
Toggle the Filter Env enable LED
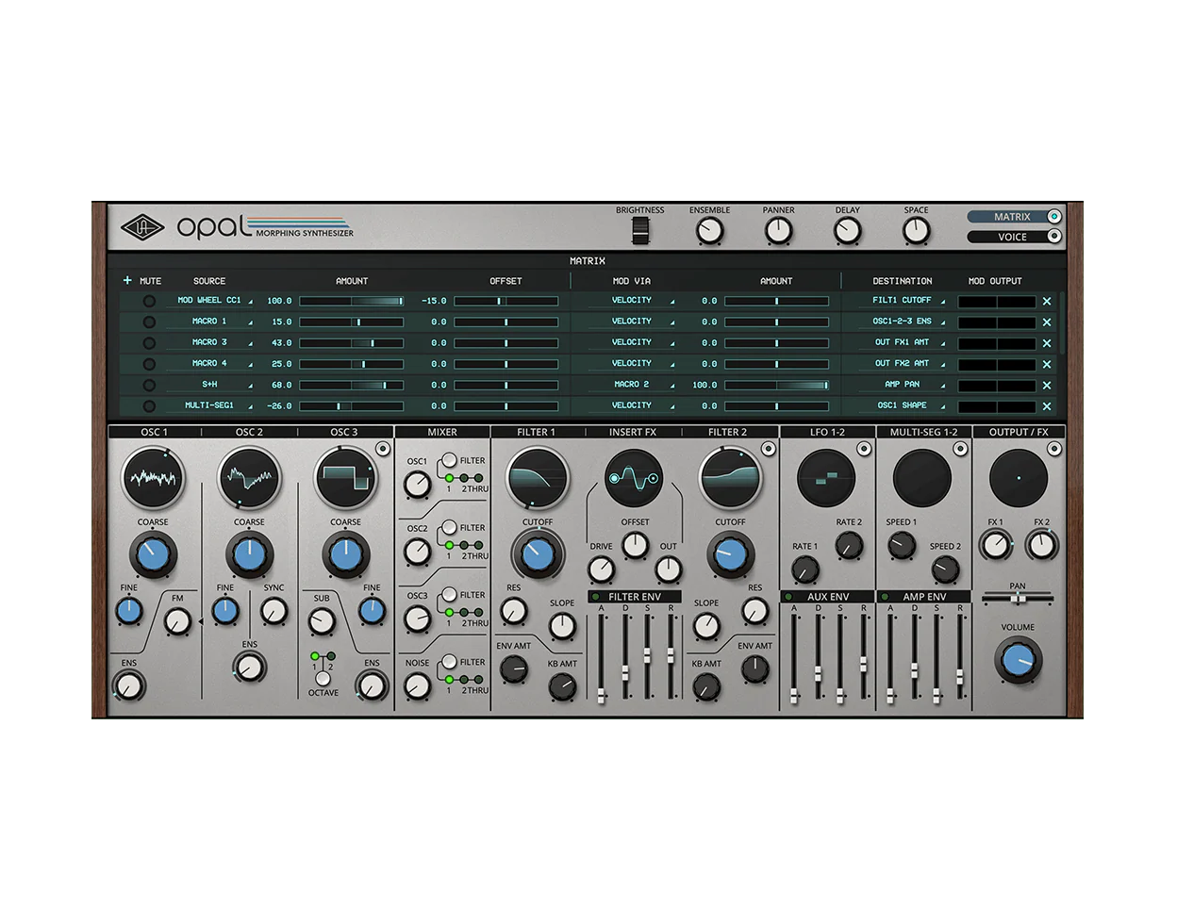pos(595,597)
